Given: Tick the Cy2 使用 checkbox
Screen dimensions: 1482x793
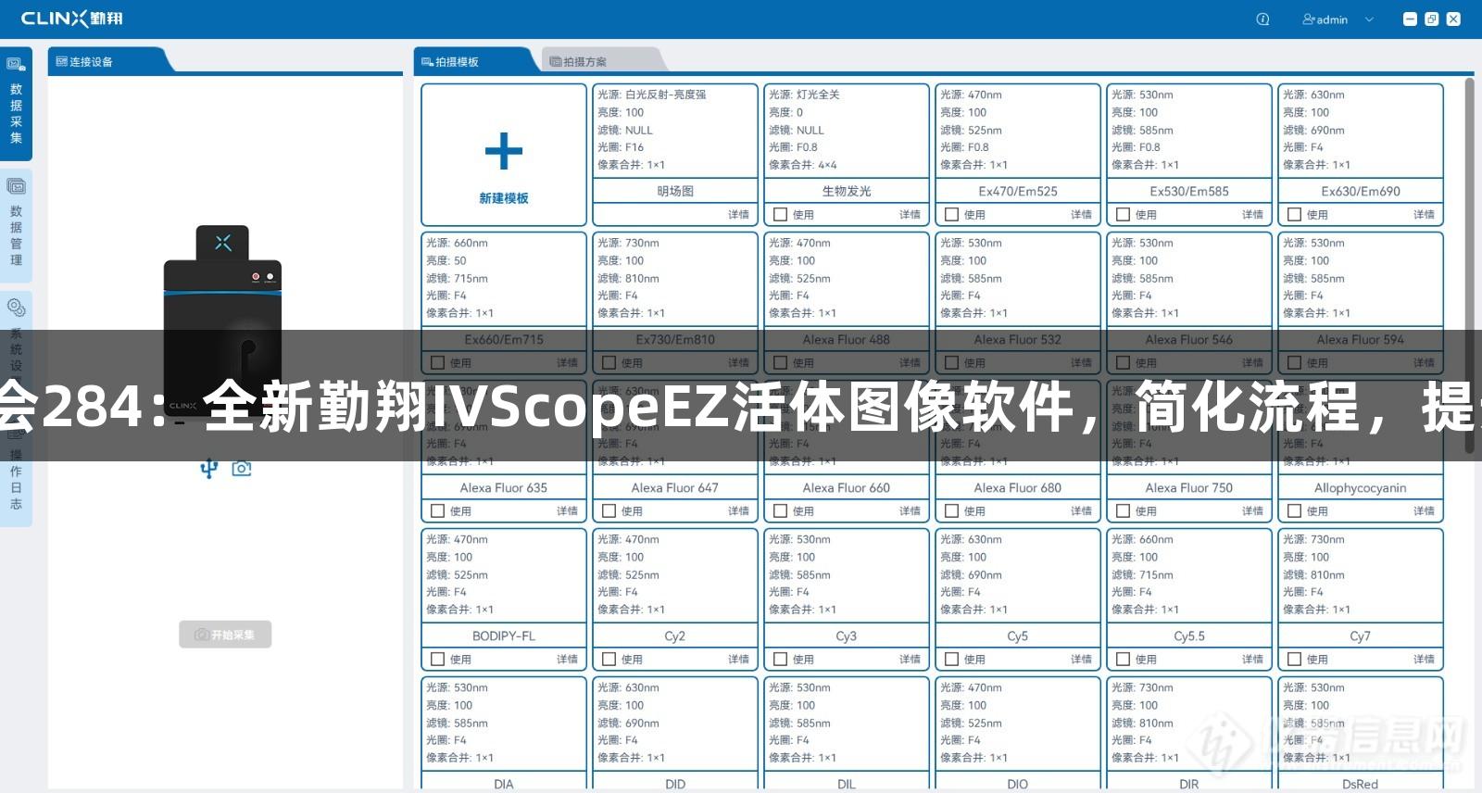Looking at the screenshot, I should tap(609, 660).
